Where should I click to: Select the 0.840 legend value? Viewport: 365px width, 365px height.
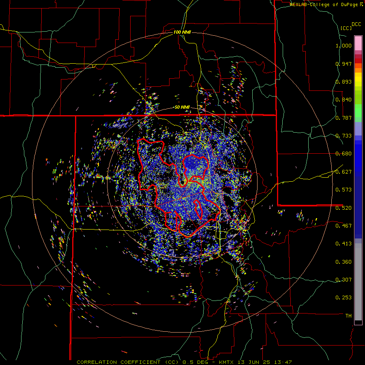344,100
